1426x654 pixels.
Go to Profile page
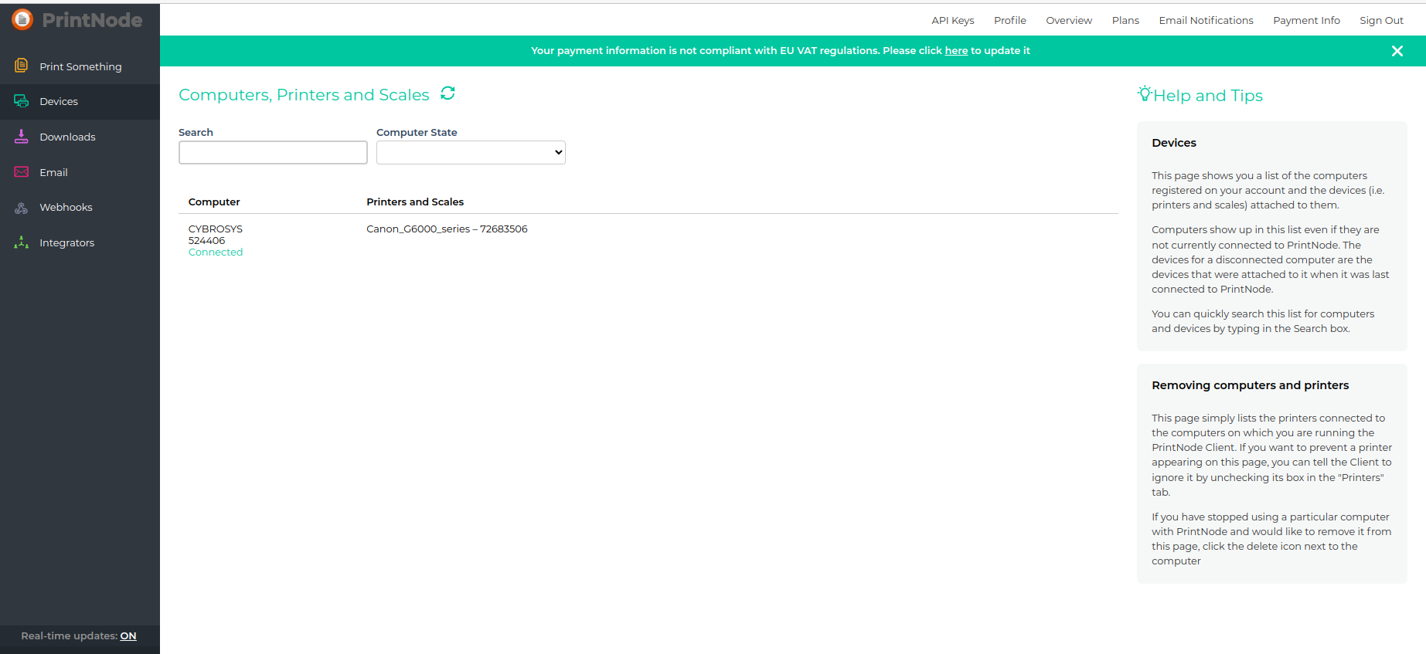tap(1010, 20)
